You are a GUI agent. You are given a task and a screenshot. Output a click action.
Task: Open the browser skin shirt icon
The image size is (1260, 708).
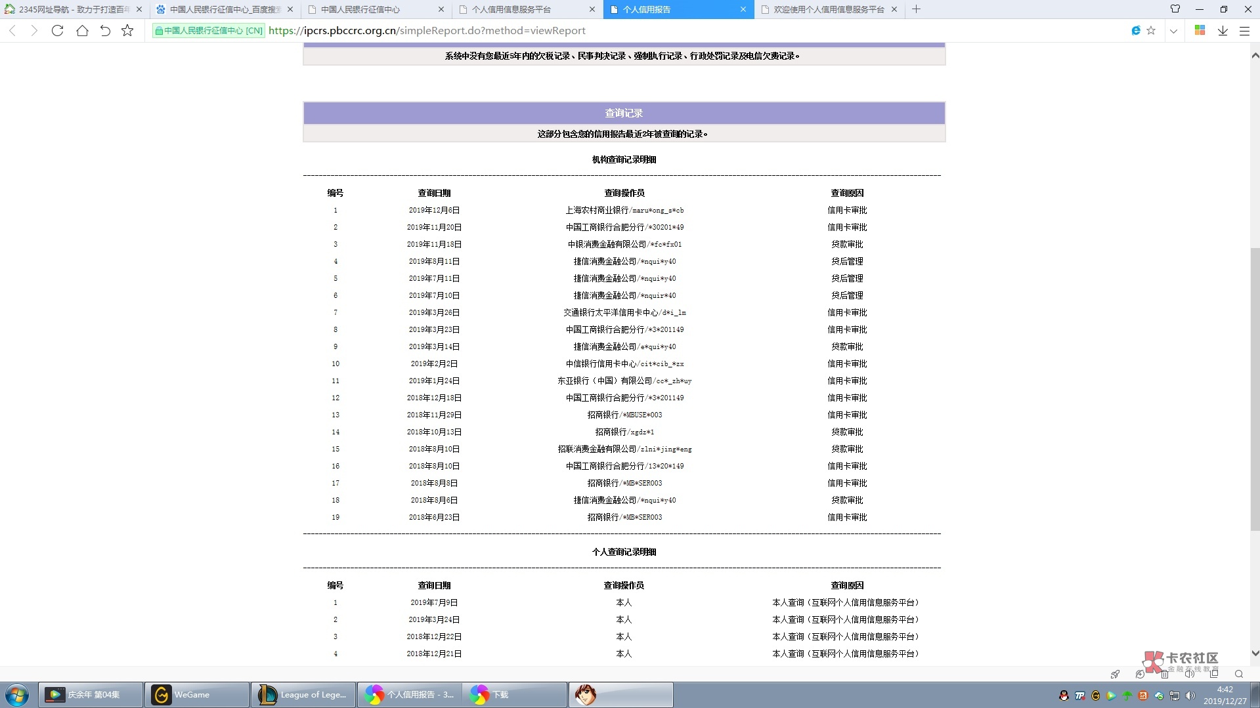1175,9
